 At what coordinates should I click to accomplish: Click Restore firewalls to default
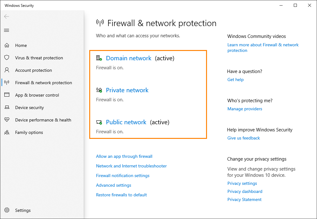coord(121,195)
